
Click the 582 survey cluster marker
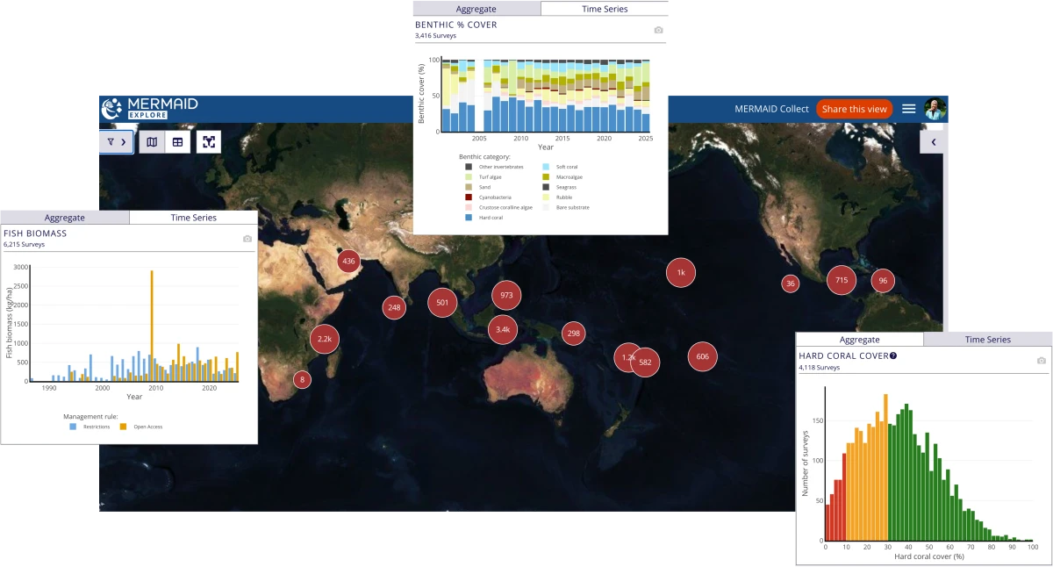point(645,362)
